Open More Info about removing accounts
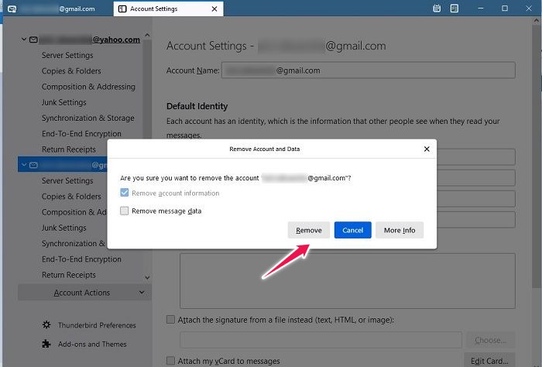 pos(400,230)
